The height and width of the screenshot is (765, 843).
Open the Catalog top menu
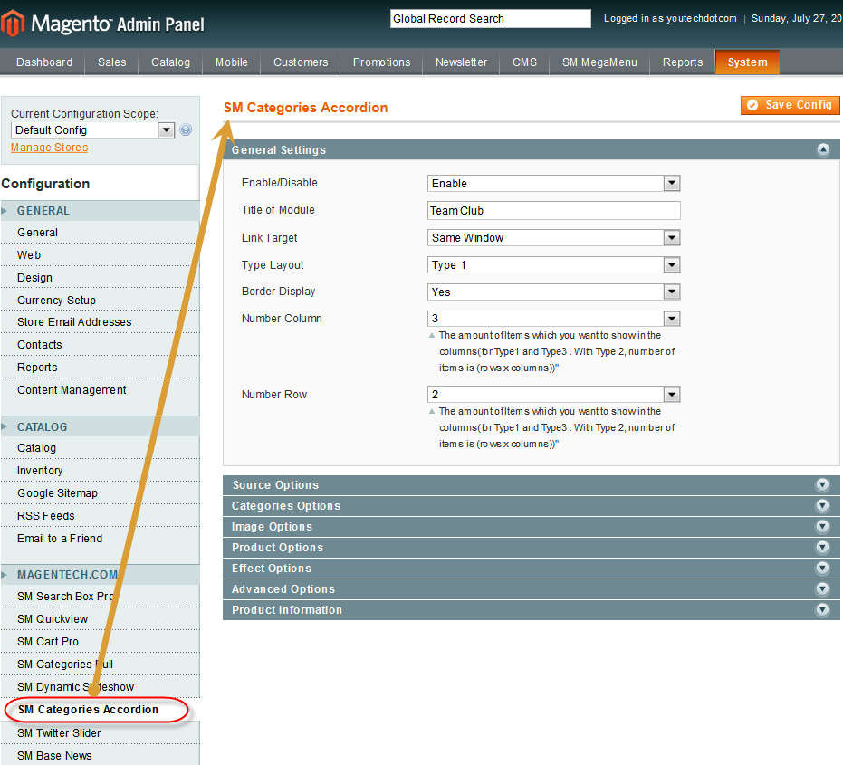click(x=170, y=62)
